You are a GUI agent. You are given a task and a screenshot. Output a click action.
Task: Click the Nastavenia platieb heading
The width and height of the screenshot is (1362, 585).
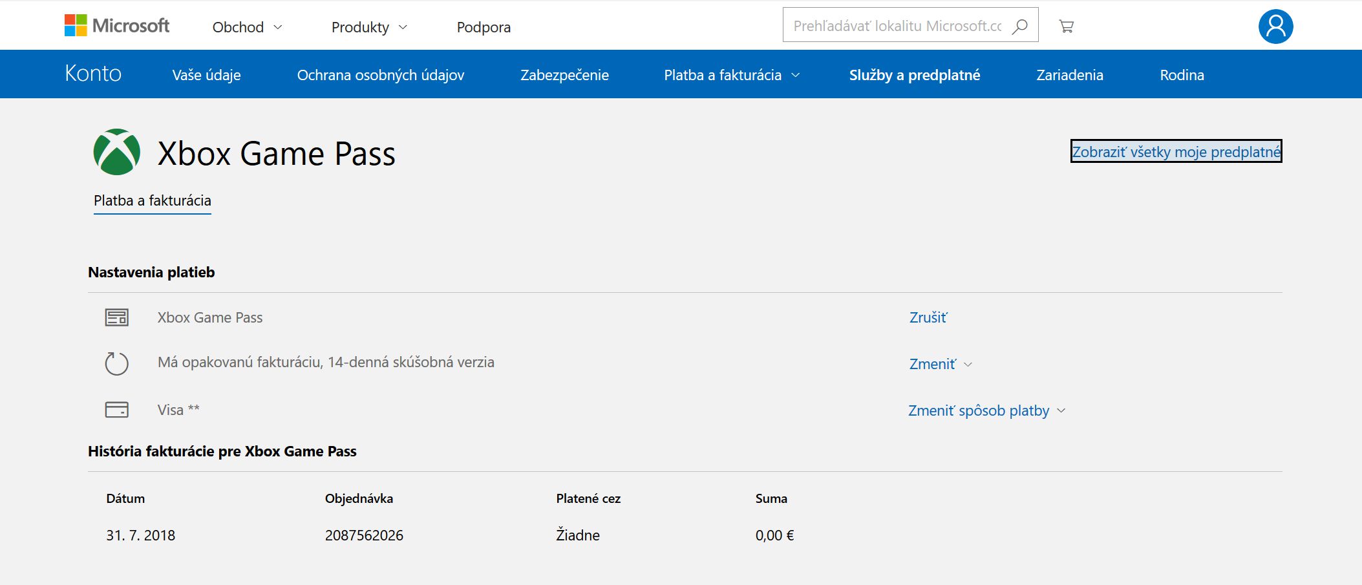(x=151, y=272)
